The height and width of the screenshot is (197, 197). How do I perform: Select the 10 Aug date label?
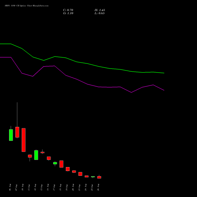22,187
